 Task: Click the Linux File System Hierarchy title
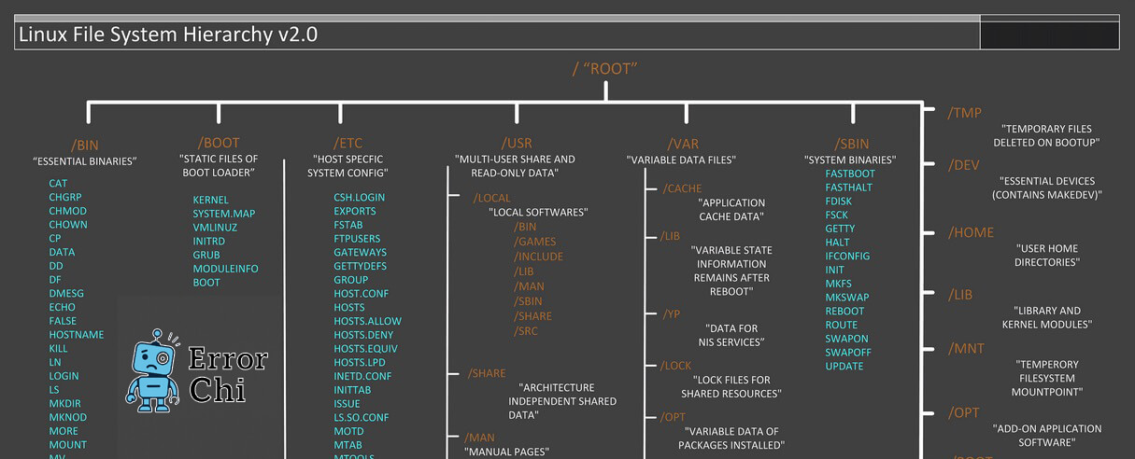(x=168, y=35)
